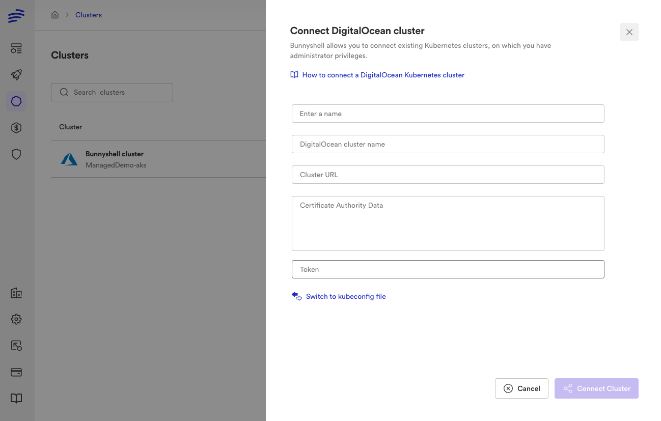Screen dimensions: 661x421
Task: Click the Clusters breadcrumb link
Action: (x=89, y=15)
